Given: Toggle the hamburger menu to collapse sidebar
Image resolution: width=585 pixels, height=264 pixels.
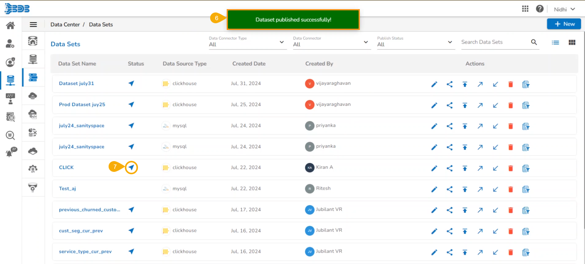Looking at the screenshot, I should (33, 24).
